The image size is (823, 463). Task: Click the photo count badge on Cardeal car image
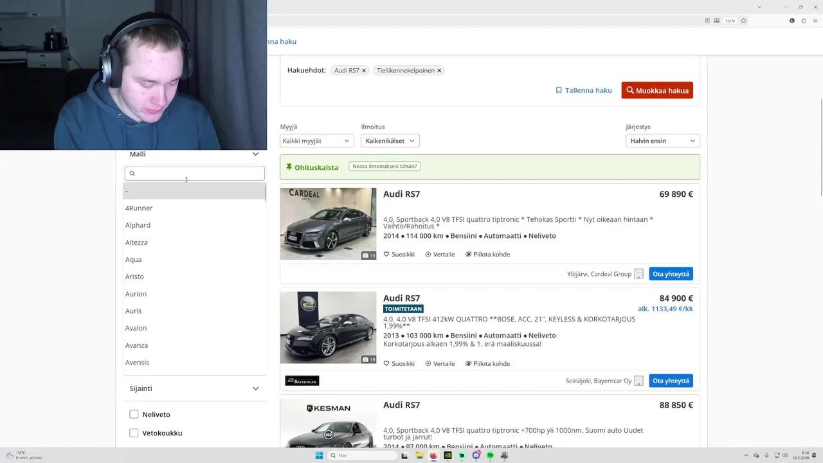click(369, 255)
